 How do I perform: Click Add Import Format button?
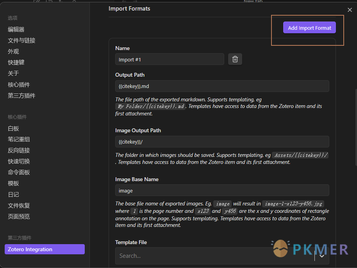[309, 28]
